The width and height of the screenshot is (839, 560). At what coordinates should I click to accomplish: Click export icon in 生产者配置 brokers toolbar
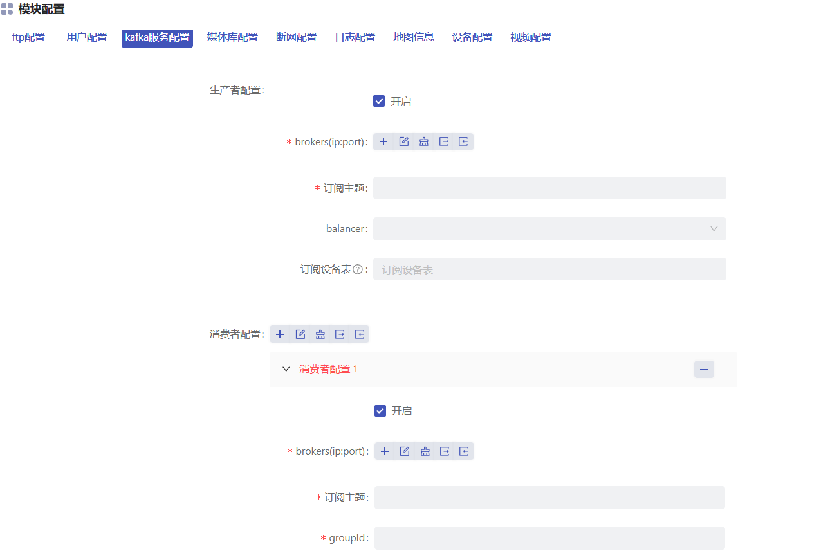coord(444,141)
